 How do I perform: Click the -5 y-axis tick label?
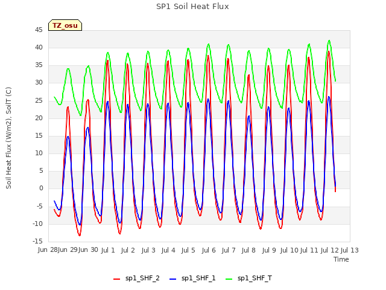pos(40,206)
